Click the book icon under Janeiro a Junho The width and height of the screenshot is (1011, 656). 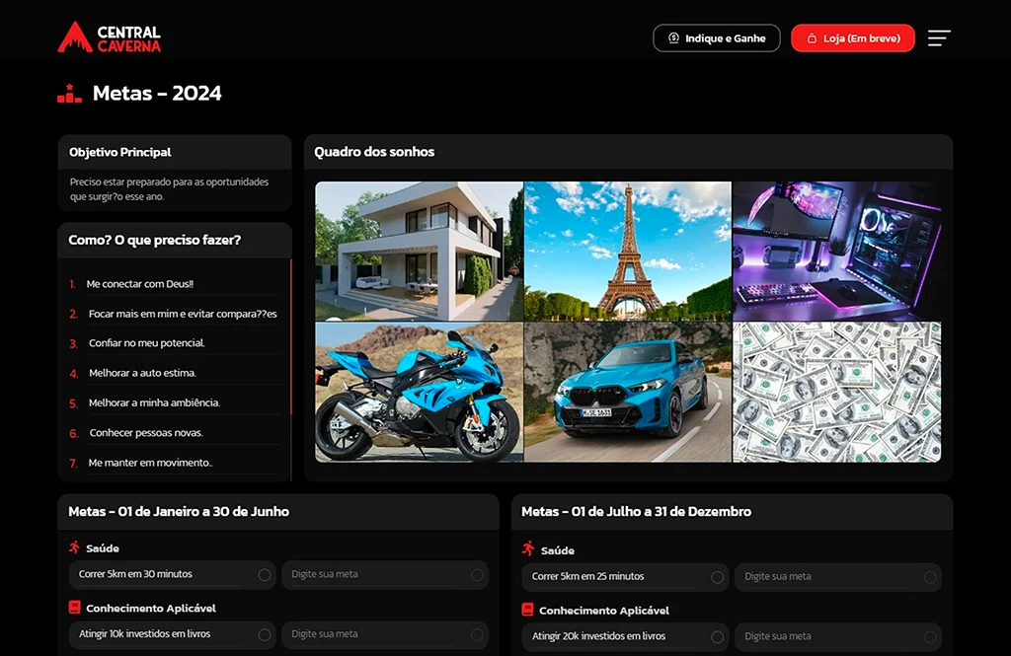[x=75, y=608]
